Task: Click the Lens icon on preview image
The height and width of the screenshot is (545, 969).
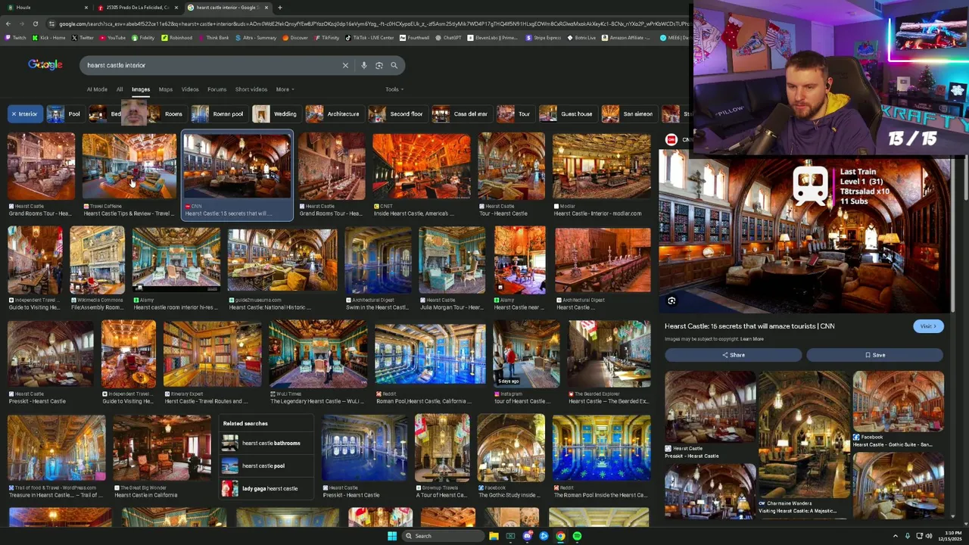Action: [x=671, y=301]
